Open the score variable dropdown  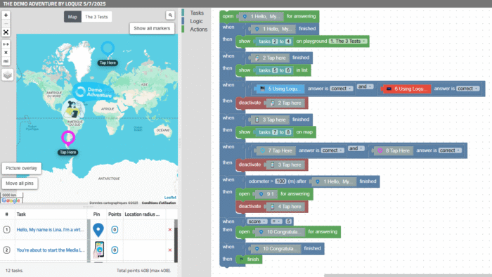[257, 221]
